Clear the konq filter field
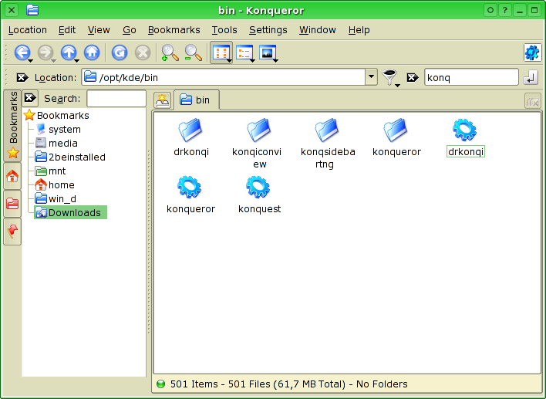This screenshot has height=399, width=546. click(x=413, y=77)
